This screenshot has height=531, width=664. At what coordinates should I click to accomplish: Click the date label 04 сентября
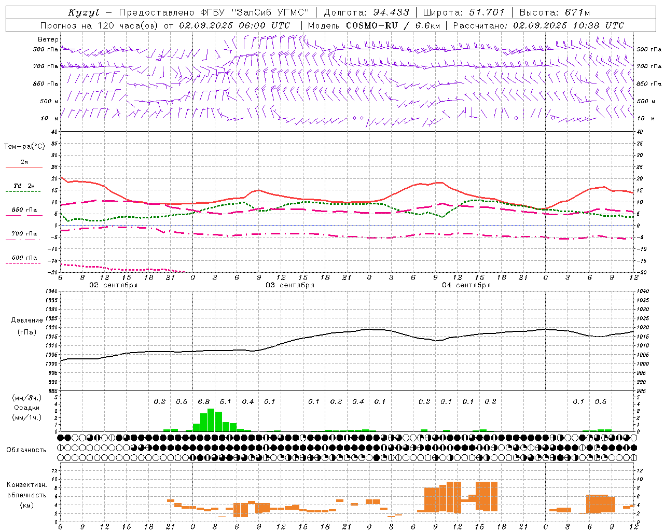tap(466, 285)
